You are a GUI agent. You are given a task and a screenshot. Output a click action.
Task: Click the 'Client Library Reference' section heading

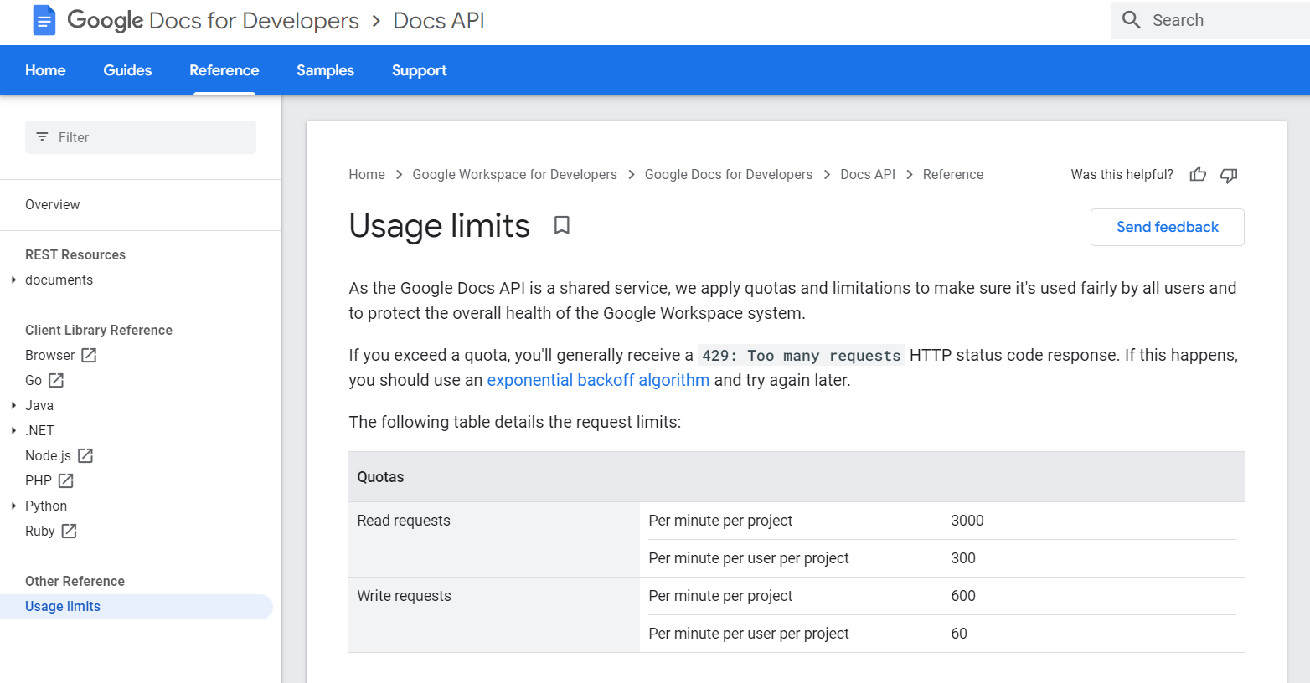(99, 330)
